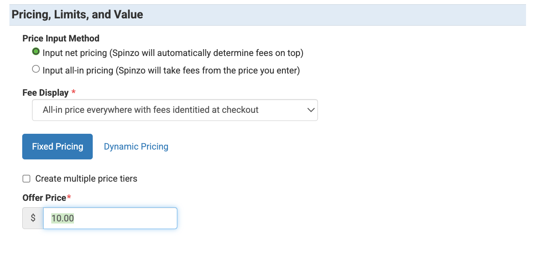Click the 'All-in price everywhere' selected option text
The width and height of the screenshot is (535, 253).
[x=150, y=110]
